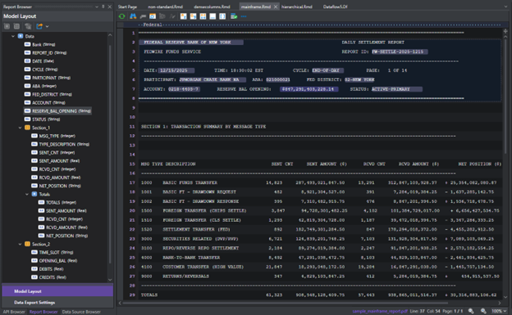512x315 pixels.
Task: Switch to Dataflow5.Df tab
Action: click(x=336, y=7)
